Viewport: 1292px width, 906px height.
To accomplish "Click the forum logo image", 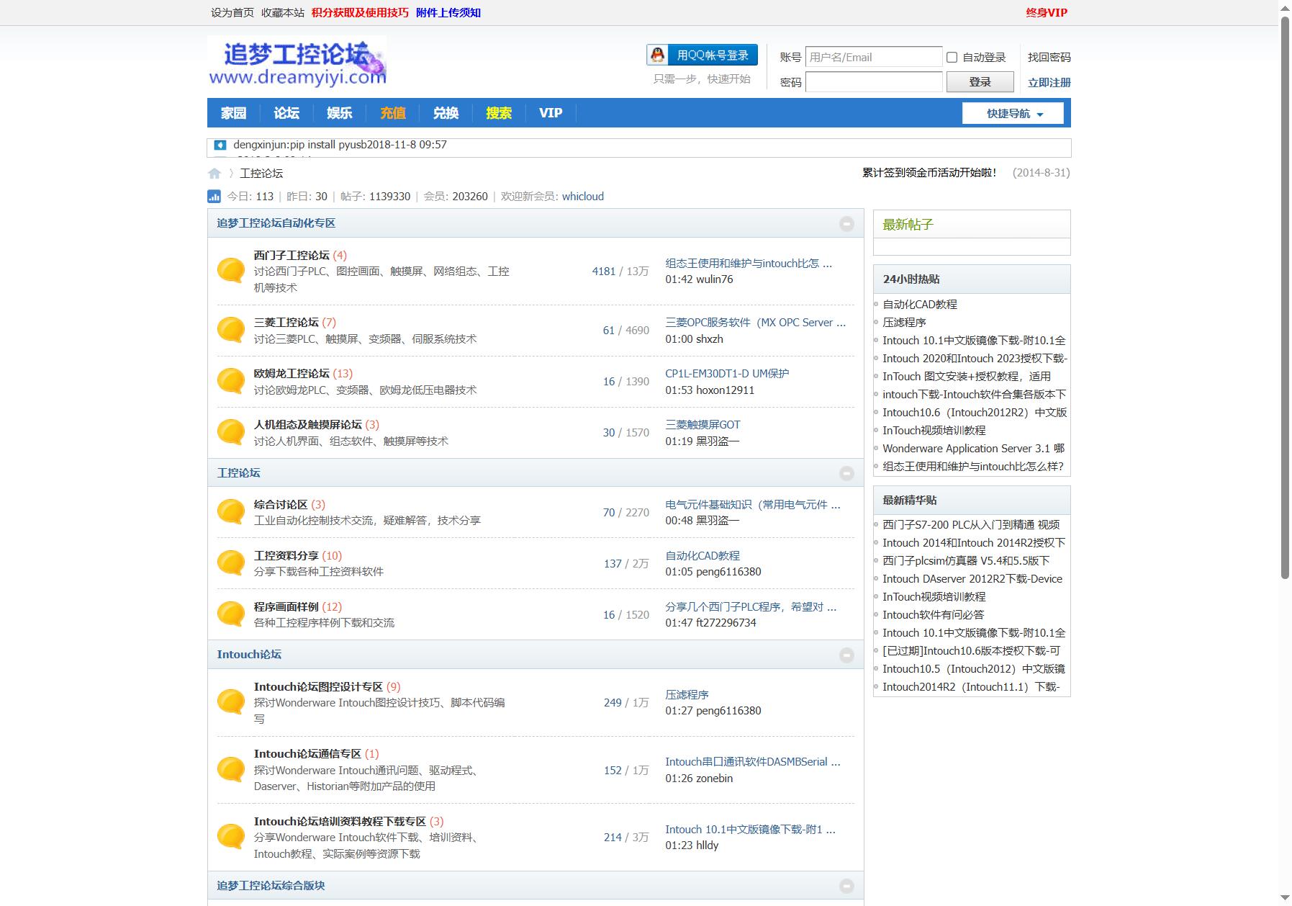I will tap(297, 61).
